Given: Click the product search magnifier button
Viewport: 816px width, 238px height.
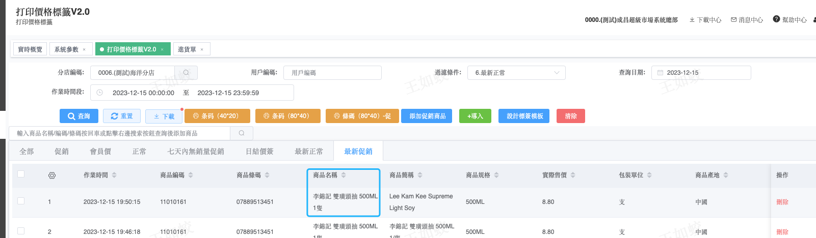Looking at the screenshot, I should 242,133.
